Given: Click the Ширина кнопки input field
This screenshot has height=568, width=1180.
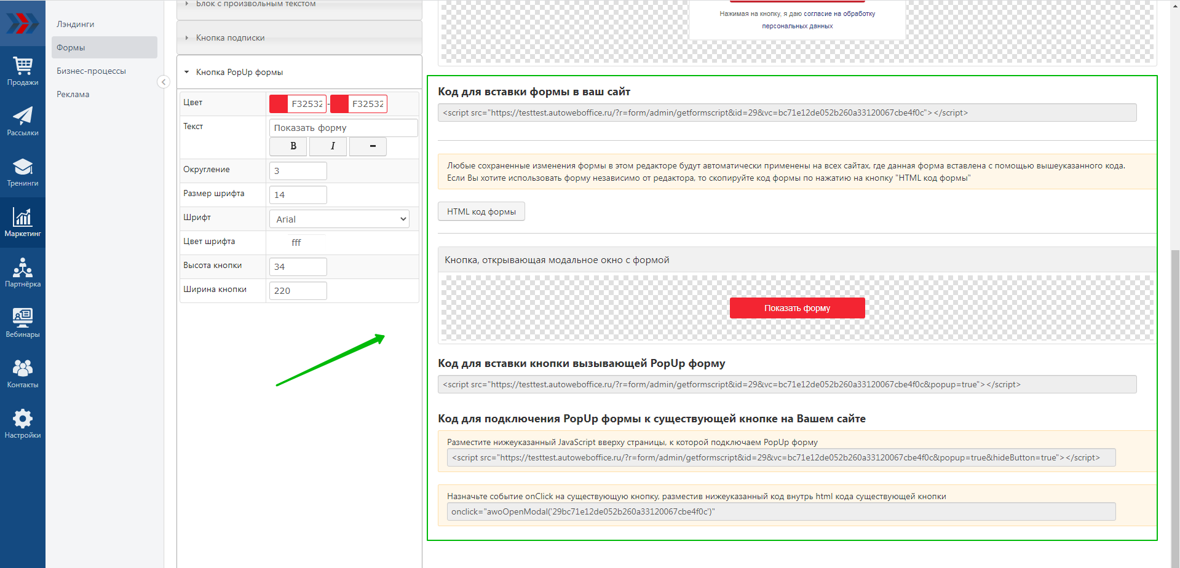Looking at the screenshot, I should (x=298, y=291).
